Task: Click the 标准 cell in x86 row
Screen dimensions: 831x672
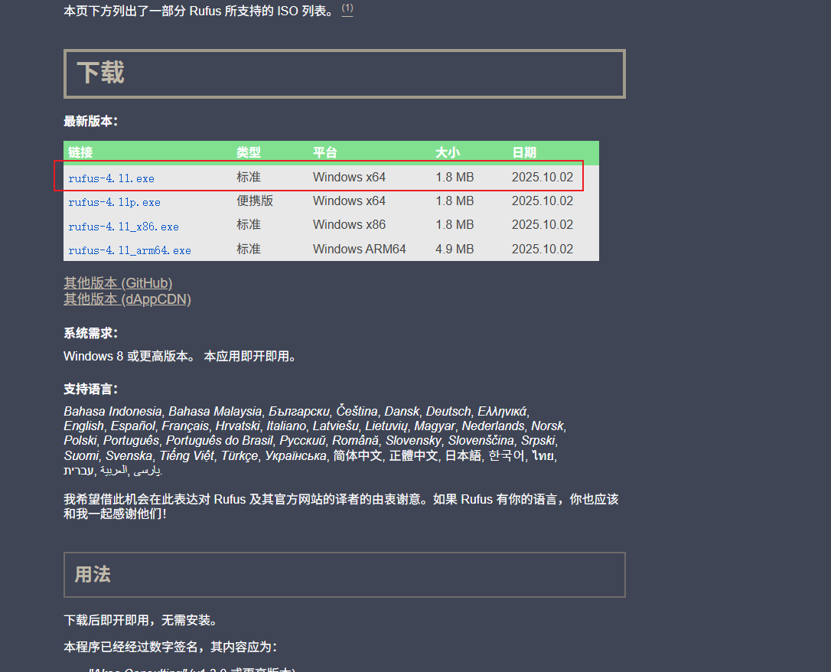Action: 249,225
